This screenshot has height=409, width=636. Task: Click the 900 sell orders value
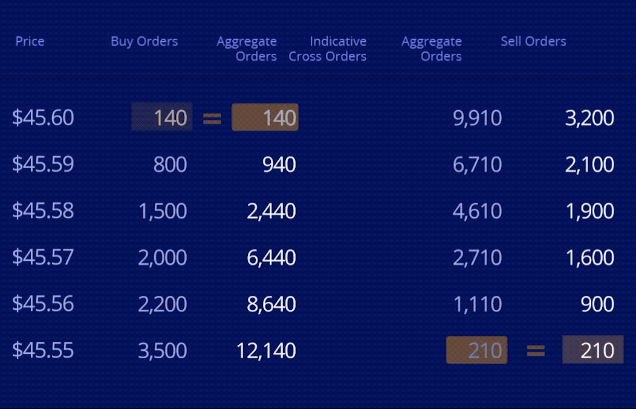tap(597, 304)
